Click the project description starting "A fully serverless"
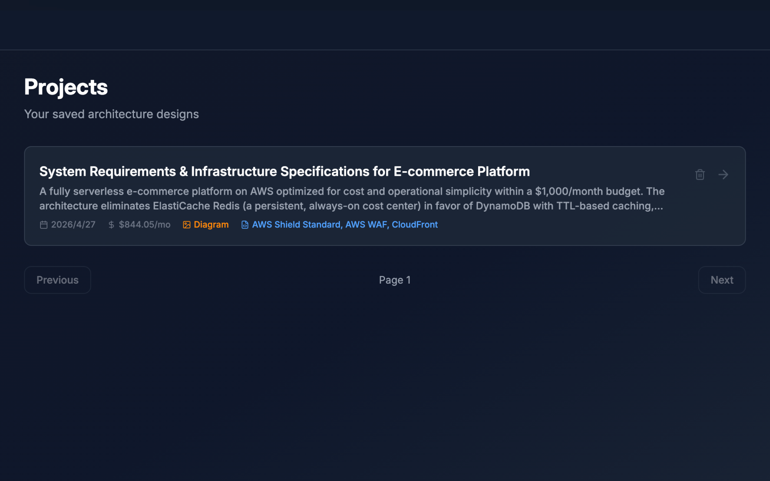This screenshot has height=481, width=770. click(352, 199)
